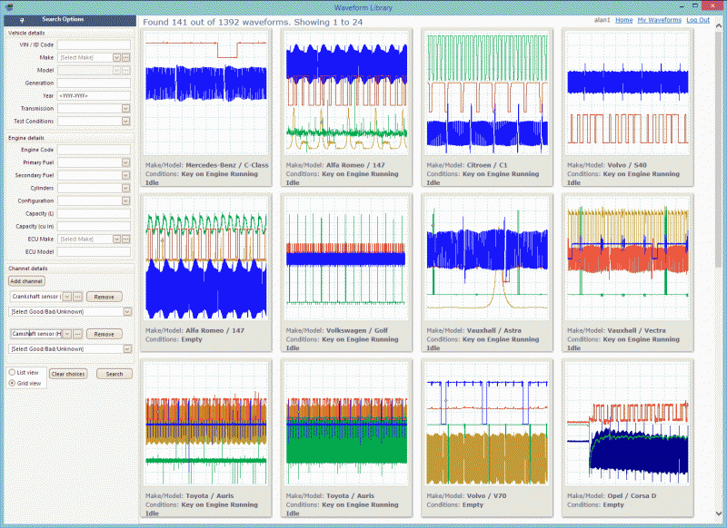Open Crankshaft sensor channel picker ellipsis icon
Viewport: 727px width, 528px height.
(76, 297)
